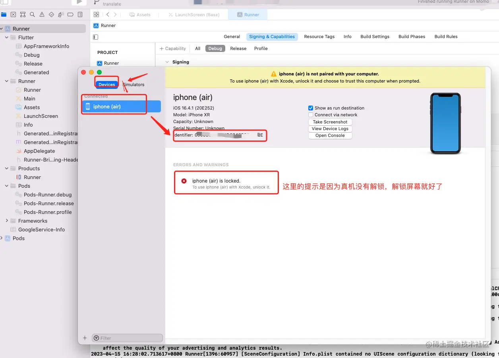Toggle the projects and targets list sidebar icon

[x=95, y=37]
